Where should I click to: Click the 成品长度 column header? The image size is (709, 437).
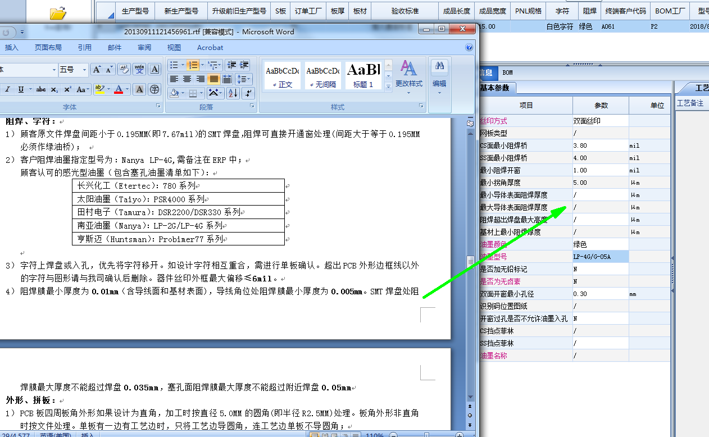(x=456, y=11)
